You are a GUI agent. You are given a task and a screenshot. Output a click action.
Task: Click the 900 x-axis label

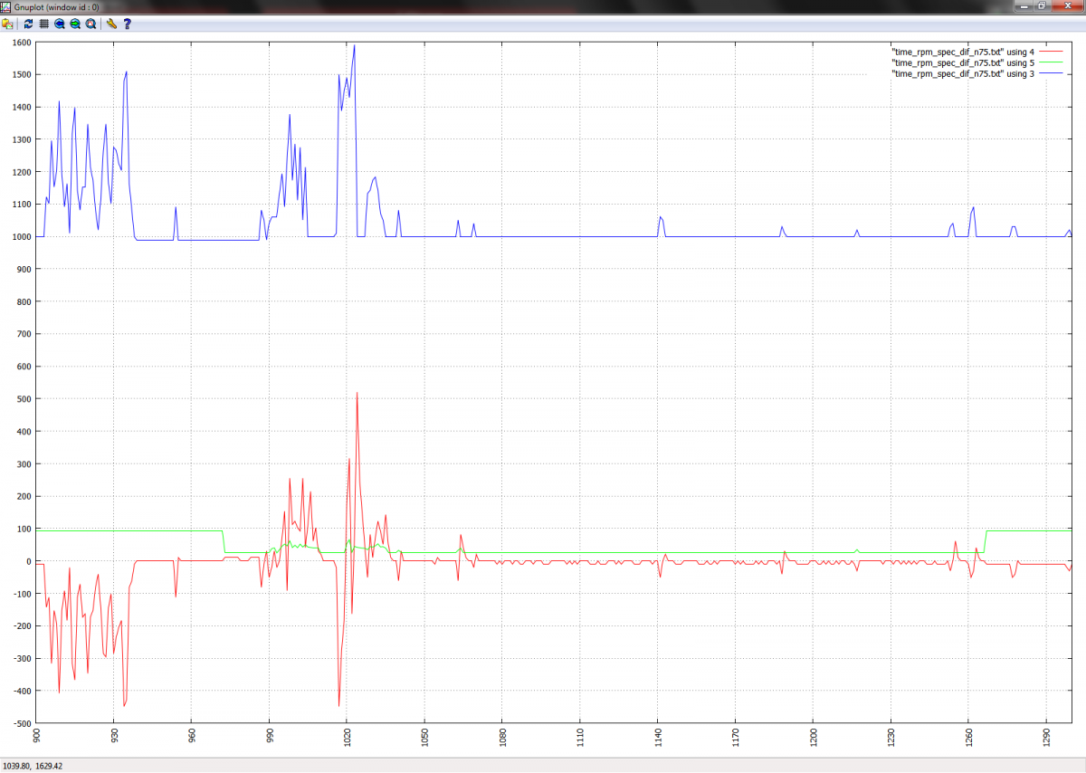pyautogui.click(x=37, y=737)
